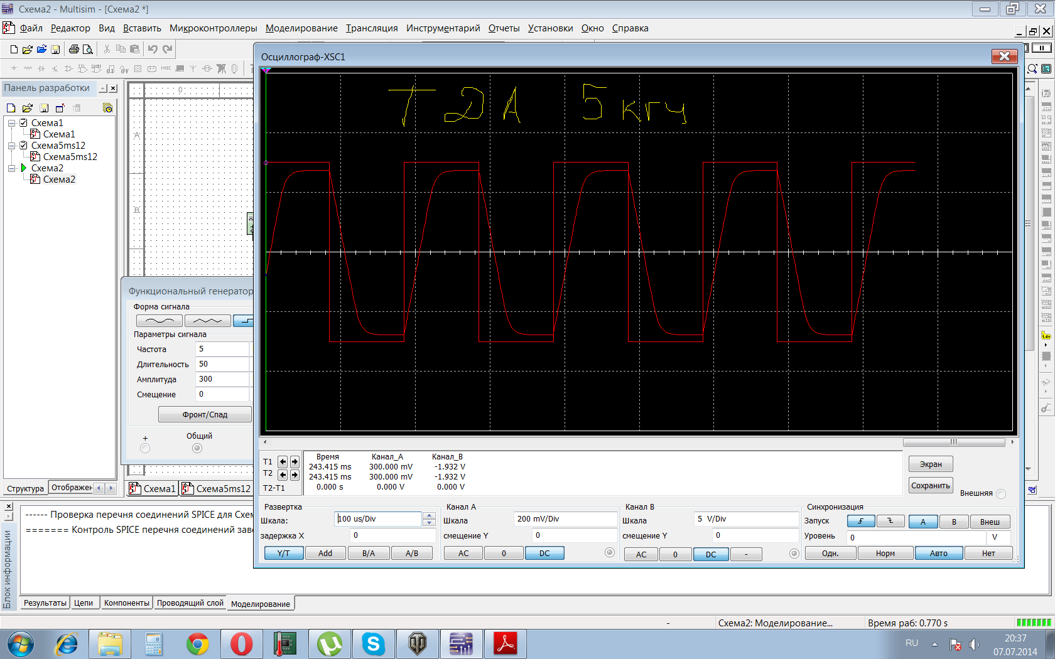Viewport: 1055px width, 659px height.
Task: Click the magnifier icon near right toolbar
Action: point(1032,68)
